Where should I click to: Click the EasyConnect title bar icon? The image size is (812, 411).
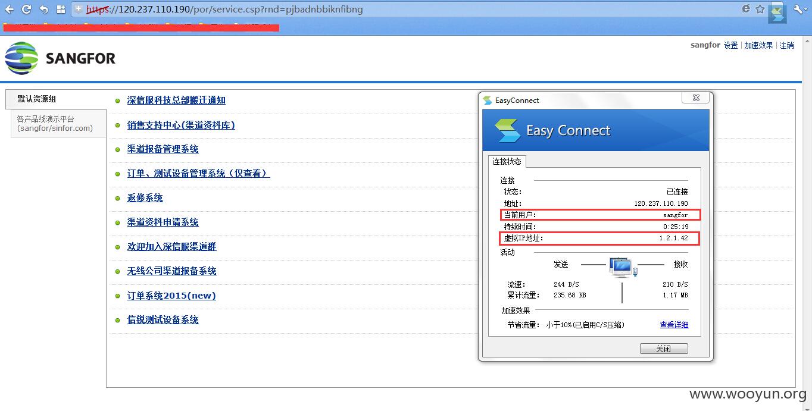488,101
